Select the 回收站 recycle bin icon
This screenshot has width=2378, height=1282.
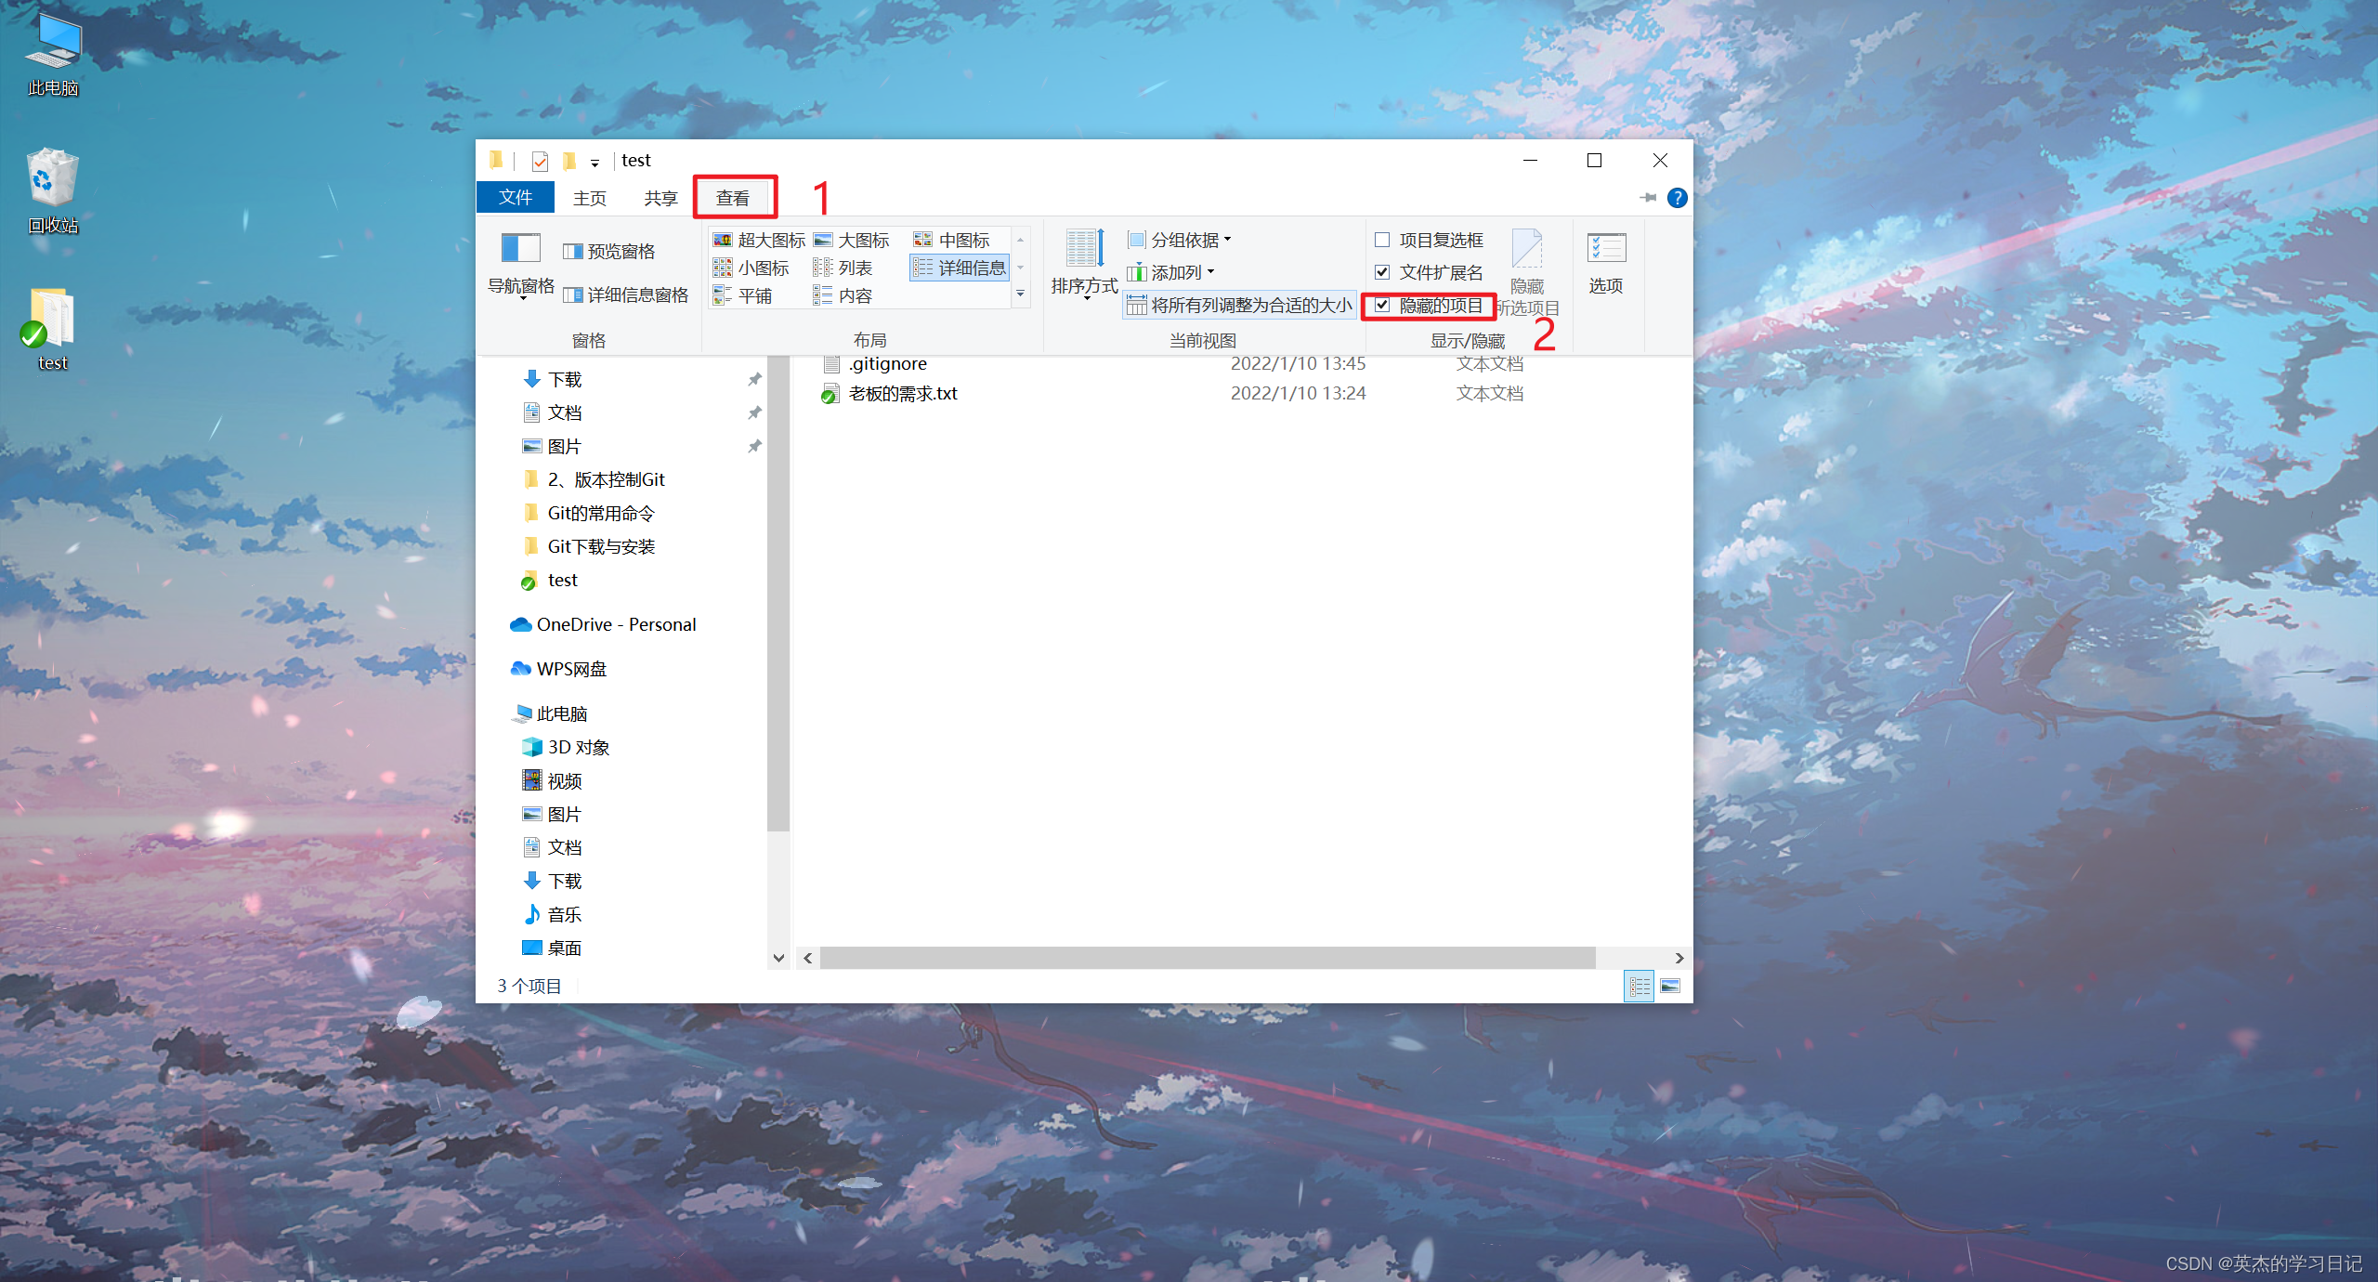tap(53, 191)
